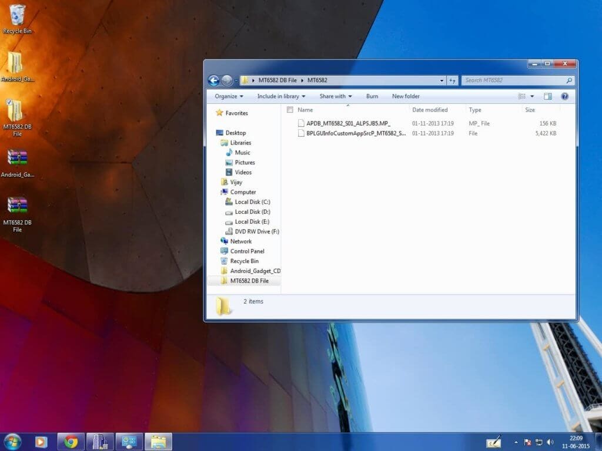Open the Music library in the sidebar
Image resolution: width=602 pixels, height=451 pixels.
(238, 153)
